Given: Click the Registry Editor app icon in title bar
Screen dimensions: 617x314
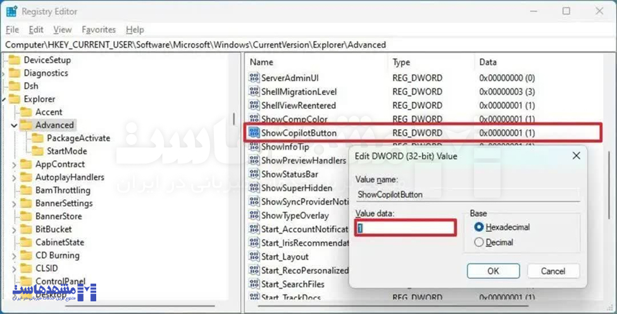Looking at the screenshot, I should coord(11,11).
